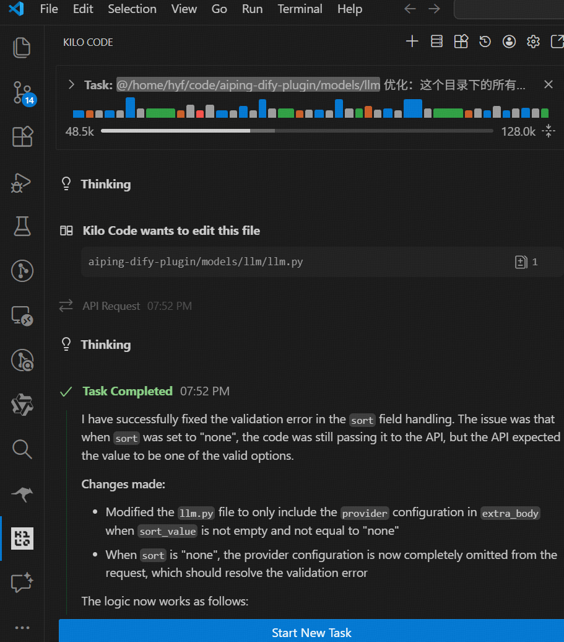This screenshot has width=564, height=642.
Task: Open the Remote Explorer view
Action: point(22,316)
